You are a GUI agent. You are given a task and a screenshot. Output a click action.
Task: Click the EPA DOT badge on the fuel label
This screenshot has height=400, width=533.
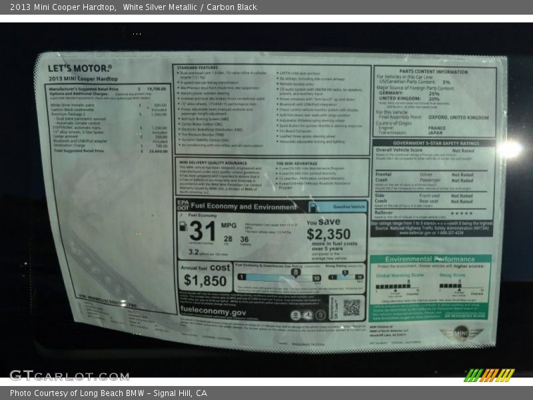tap(183, 205)
